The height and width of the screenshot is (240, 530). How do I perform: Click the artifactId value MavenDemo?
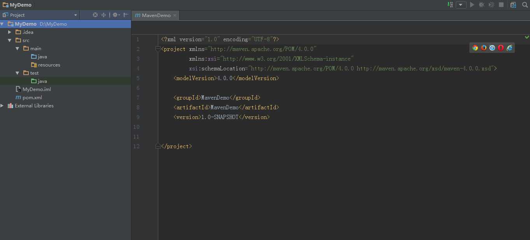click(x=224, y=107)
